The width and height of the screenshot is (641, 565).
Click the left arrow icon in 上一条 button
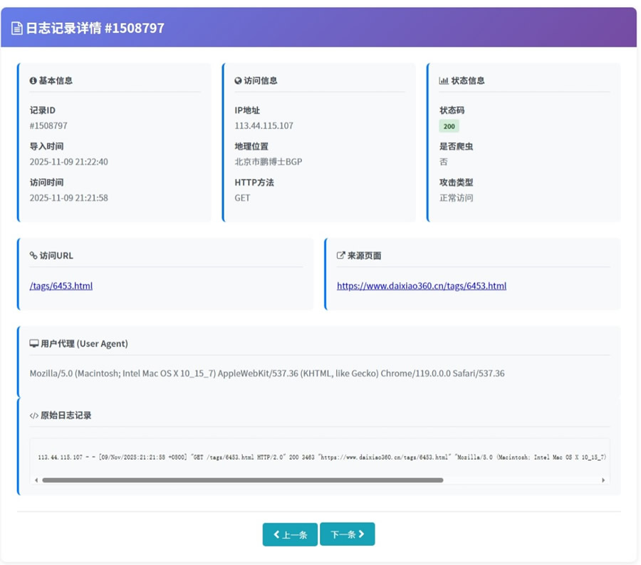click(277, 534)
